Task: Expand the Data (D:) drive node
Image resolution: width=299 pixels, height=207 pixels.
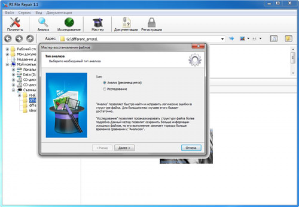Action: 13,75
